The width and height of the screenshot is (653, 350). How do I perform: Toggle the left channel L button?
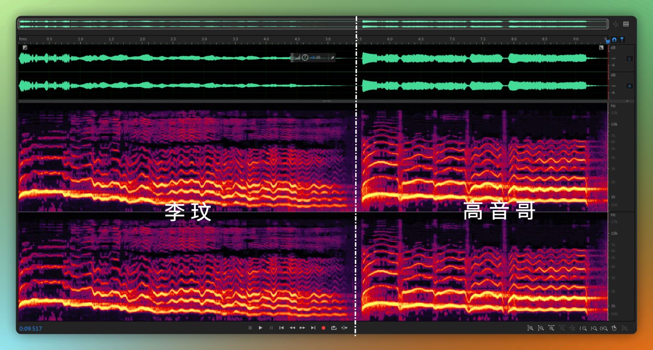coord(629,59)
